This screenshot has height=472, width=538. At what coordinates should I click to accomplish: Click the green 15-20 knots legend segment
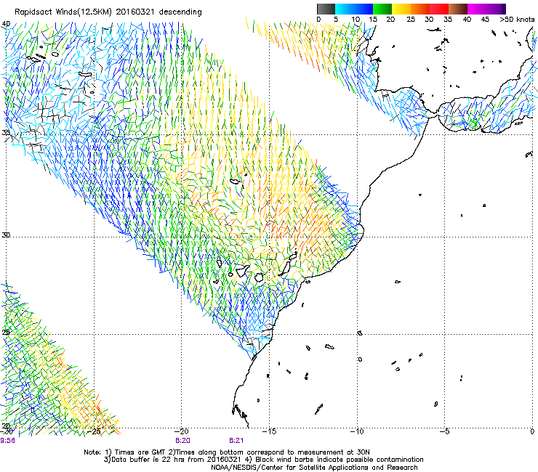point(382,9)
